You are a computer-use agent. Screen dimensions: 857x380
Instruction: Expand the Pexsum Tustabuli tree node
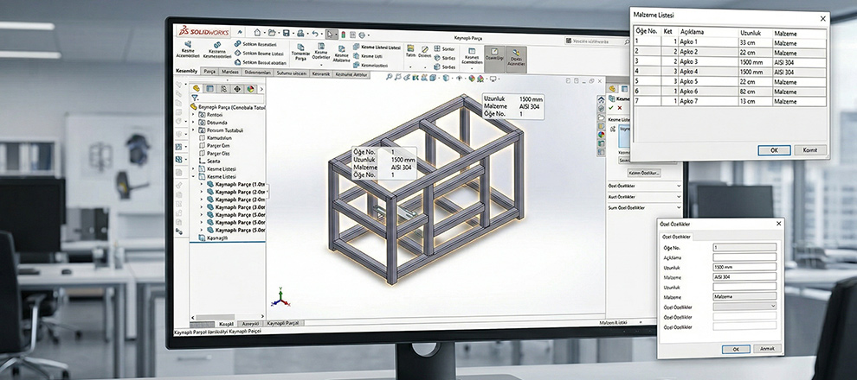pyautogui.click(x=193, y=130)
